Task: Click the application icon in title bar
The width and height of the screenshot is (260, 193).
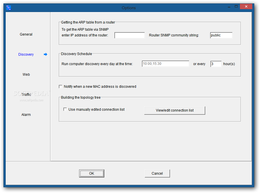Action: pyautogui.click(x=9, y=8)
